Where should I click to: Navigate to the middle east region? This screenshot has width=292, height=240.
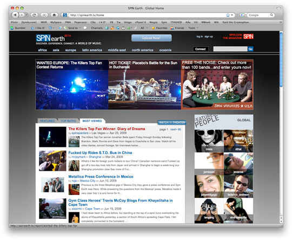[x=117, y=50]
